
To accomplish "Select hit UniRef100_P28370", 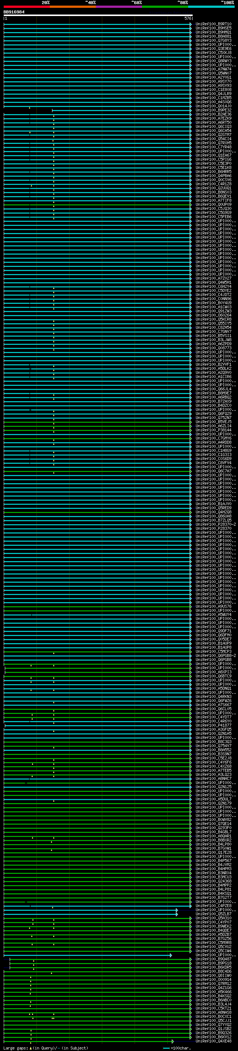I will point(213,528).
